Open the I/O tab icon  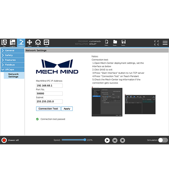tap(38, 43)
